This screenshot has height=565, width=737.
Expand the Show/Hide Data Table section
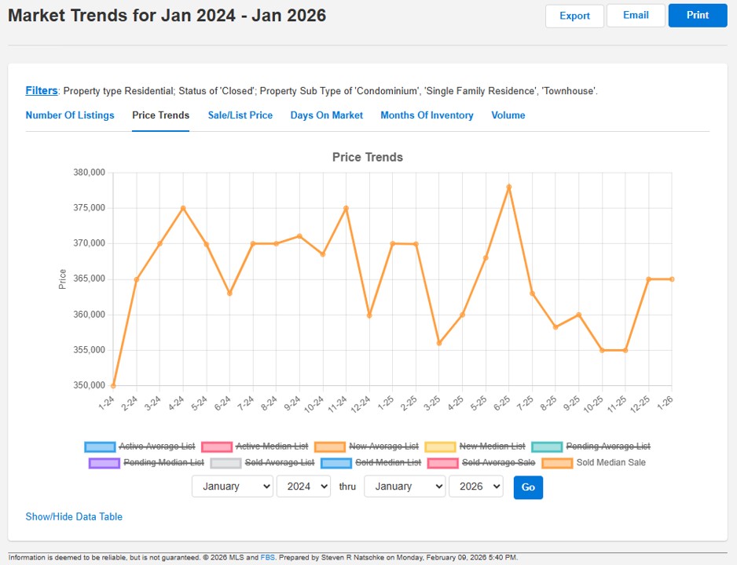click(x=73, y=516)
